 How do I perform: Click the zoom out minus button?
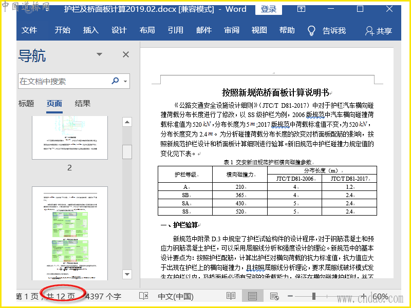pyautogui.click(x=290, y=296)
